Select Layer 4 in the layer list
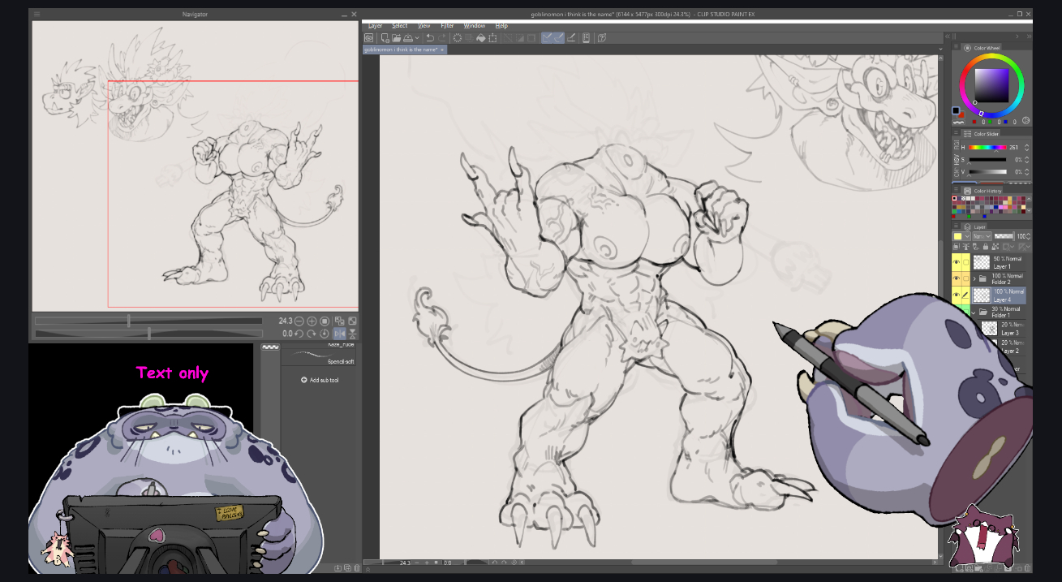The height and width of the screenshot is (582, 1062). (1007, 295)
